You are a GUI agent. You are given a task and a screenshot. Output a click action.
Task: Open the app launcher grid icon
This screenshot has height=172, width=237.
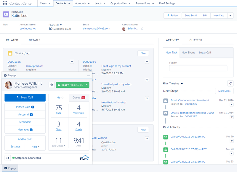point(5,3)
